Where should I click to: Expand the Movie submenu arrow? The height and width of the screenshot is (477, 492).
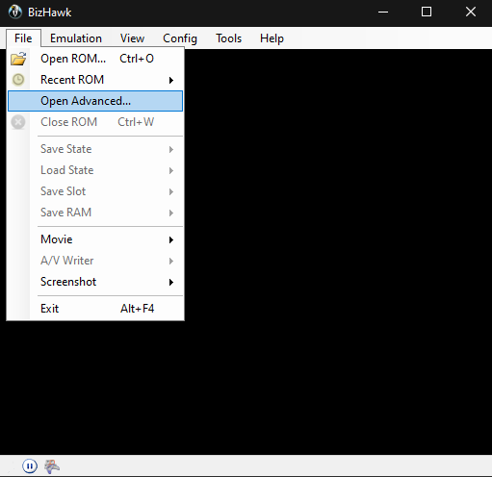click(x=171, y=239)
